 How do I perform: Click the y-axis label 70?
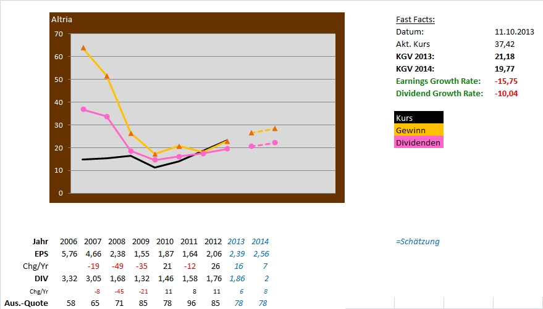59,34
